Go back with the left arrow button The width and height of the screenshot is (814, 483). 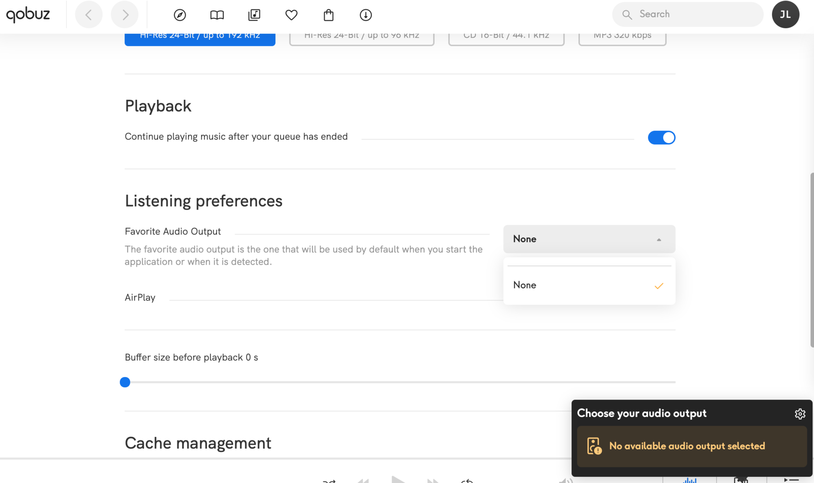click(89, 14)
